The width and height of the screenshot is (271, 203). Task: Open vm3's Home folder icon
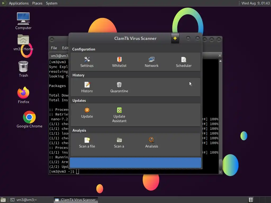[x=23, y=43]
